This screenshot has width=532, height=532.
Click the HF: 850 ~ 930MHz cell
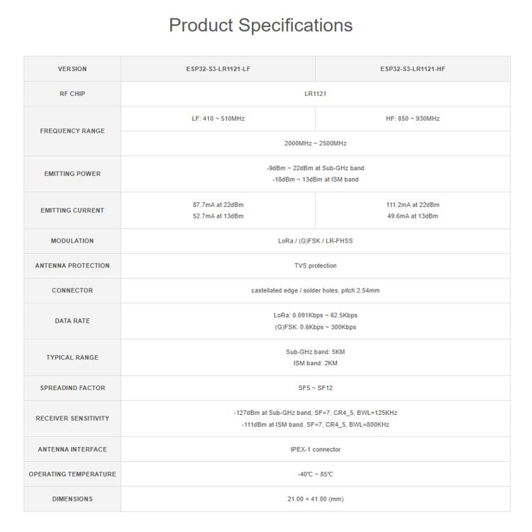(x=413, y=118)
